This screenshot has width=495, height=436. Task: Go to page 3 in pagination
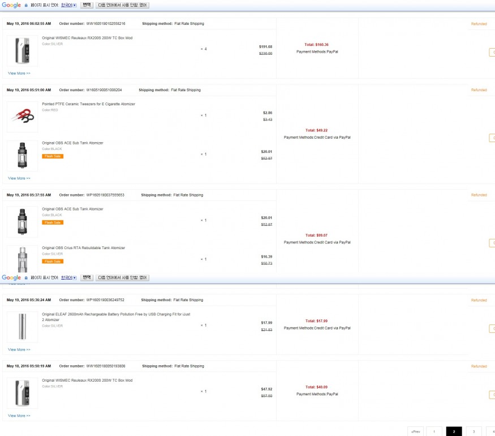coord(474,431)
